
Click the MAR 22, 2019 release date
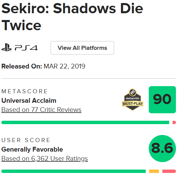65,66
